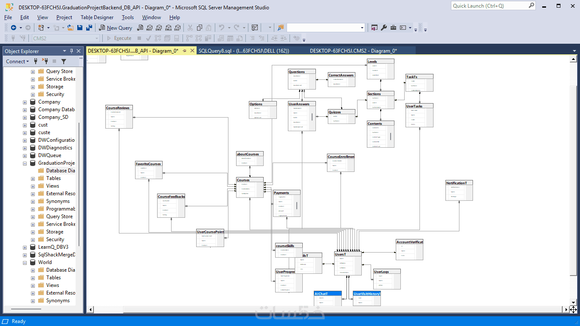This screenshot has height=326, width=580.
Task: Switch to the SQLQuery8.sql tab
Action: (x=244, y=51)
